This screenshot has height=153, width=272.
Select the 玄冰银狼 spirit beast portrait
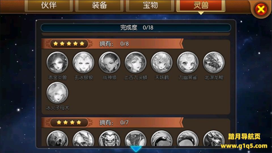(x=83, y=62)
